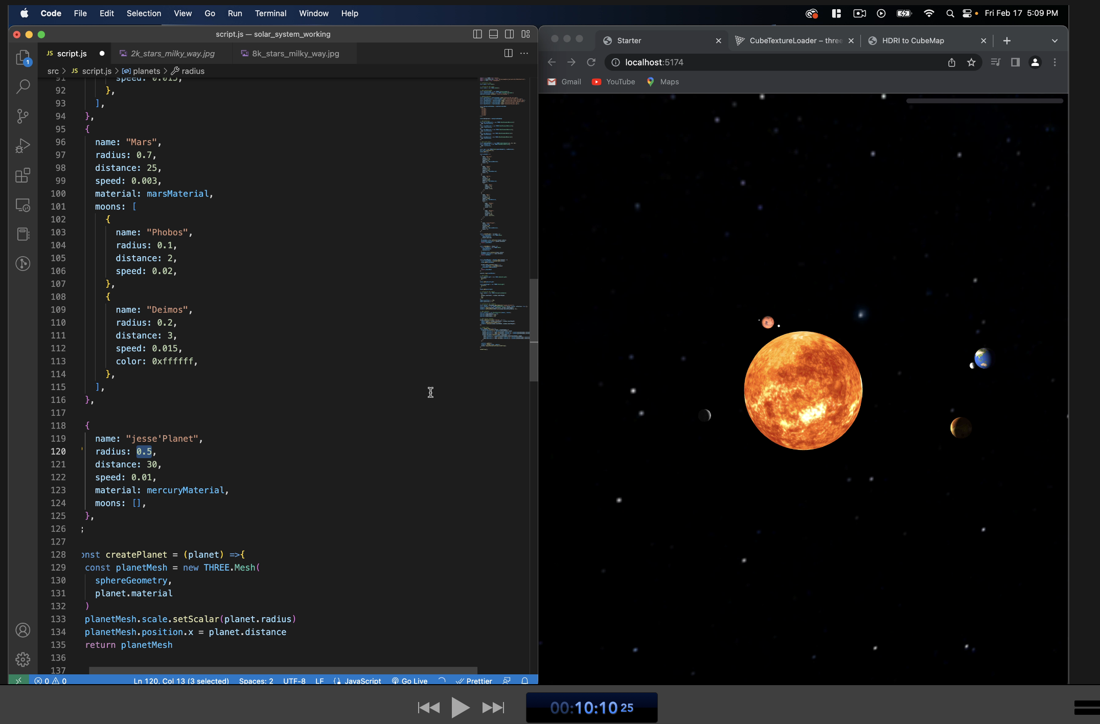Open the Remote Explorer icon
Image resolution: width=1100 pixels, height=724 pixels.
(24, 205)
